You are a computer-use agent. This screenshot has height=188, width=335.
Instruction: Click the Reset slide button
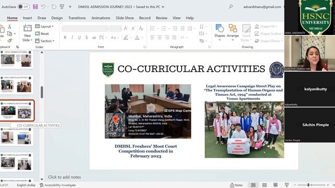click(42, 33)
